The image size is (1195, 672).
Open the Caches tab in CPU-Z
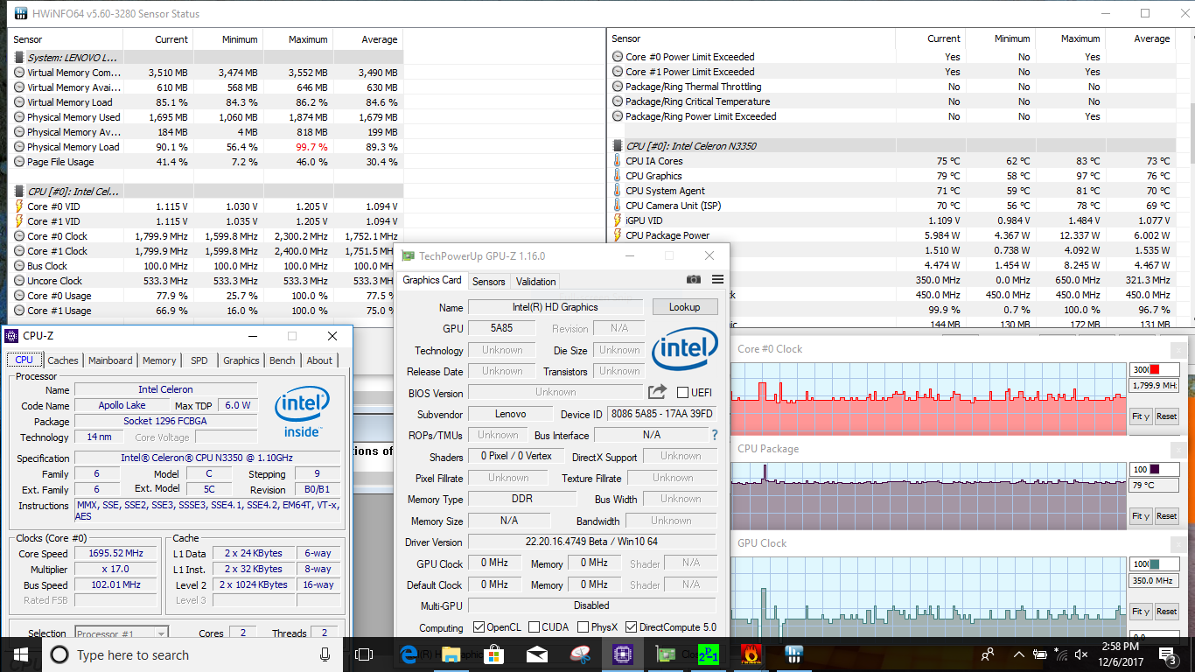pos(63,360)
